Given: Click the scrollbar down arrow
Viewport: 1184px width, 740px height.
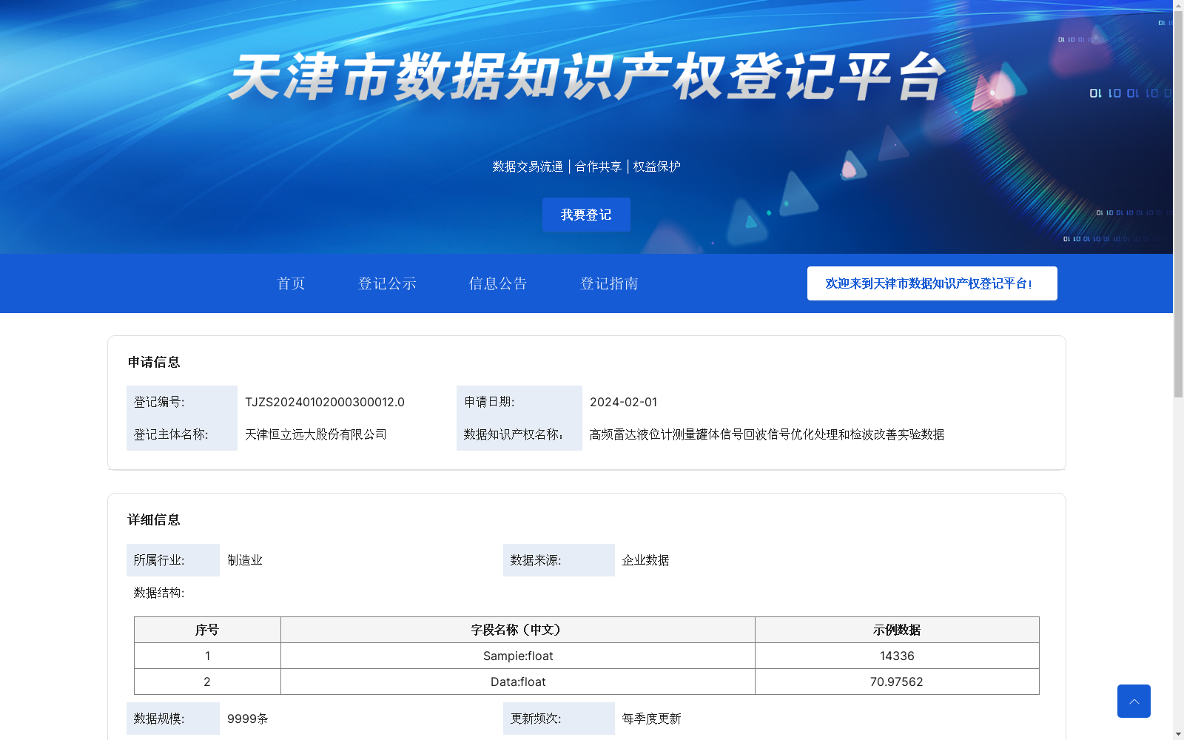Looking at the screenshot, I should pyautogui.click(x=1178, y=734).
